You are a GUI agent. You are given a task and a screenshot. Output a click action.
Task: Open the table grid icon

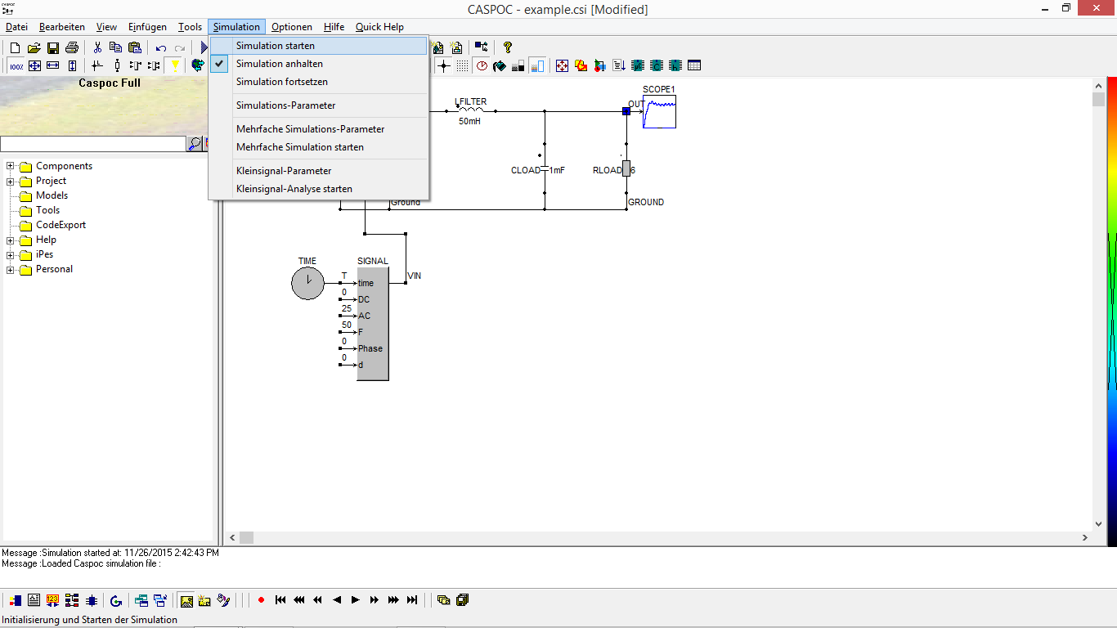(x=694, y=65)
